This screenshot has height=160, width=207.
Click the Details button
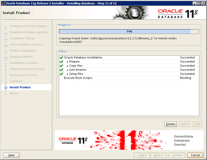171,124
